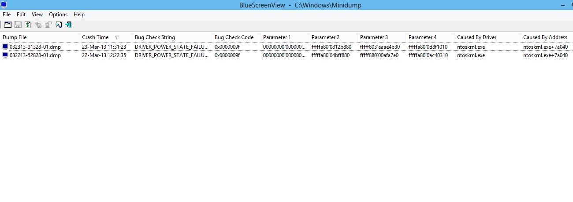Click 0x0000009f in the 032313-31328-01.dmp row
The image size is (573, 202).
click(x=227, y=47)
